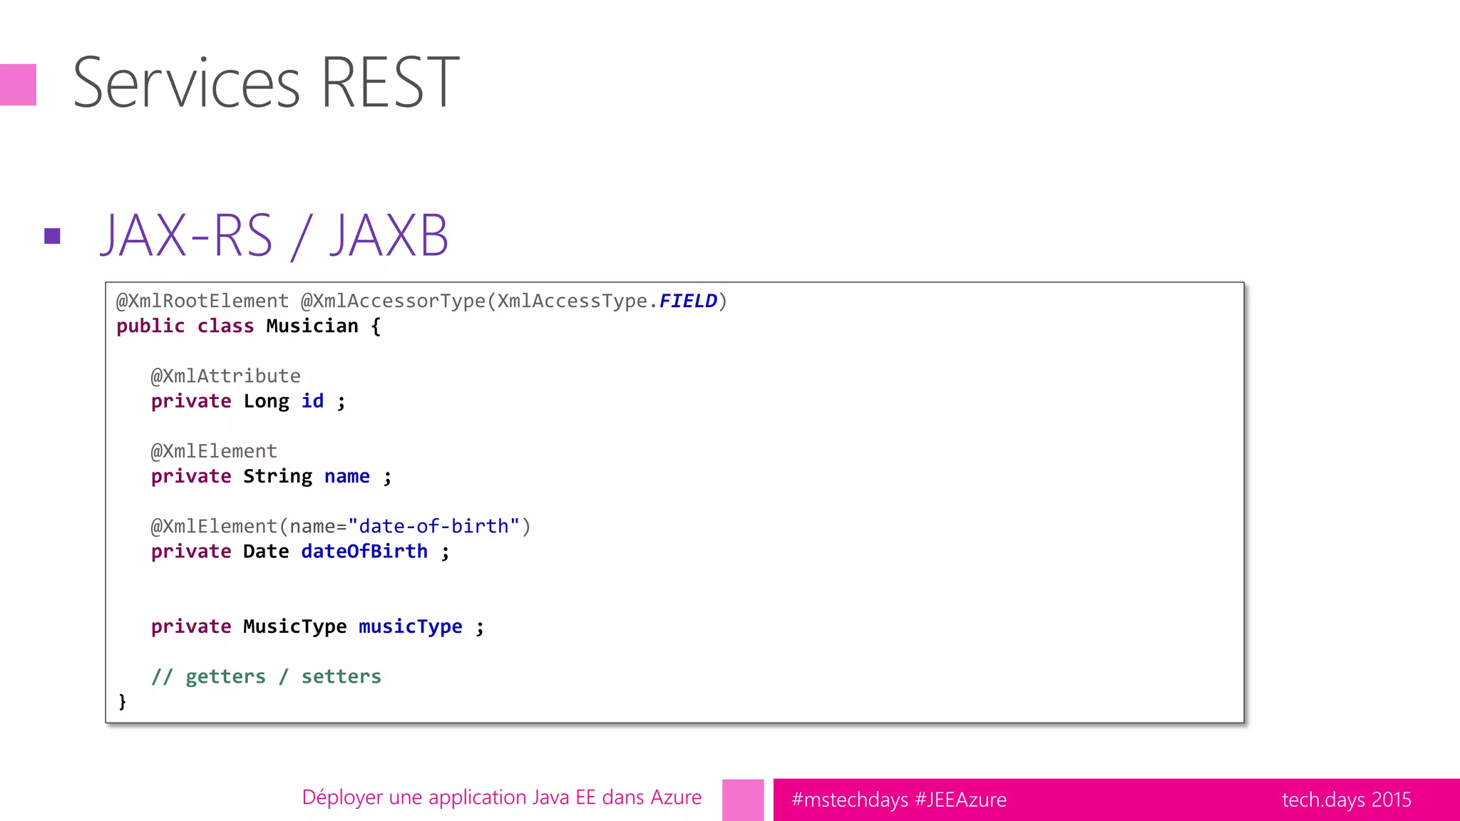
Task: Click 'public class Musician {' line
Action: (x=249, y=326)
